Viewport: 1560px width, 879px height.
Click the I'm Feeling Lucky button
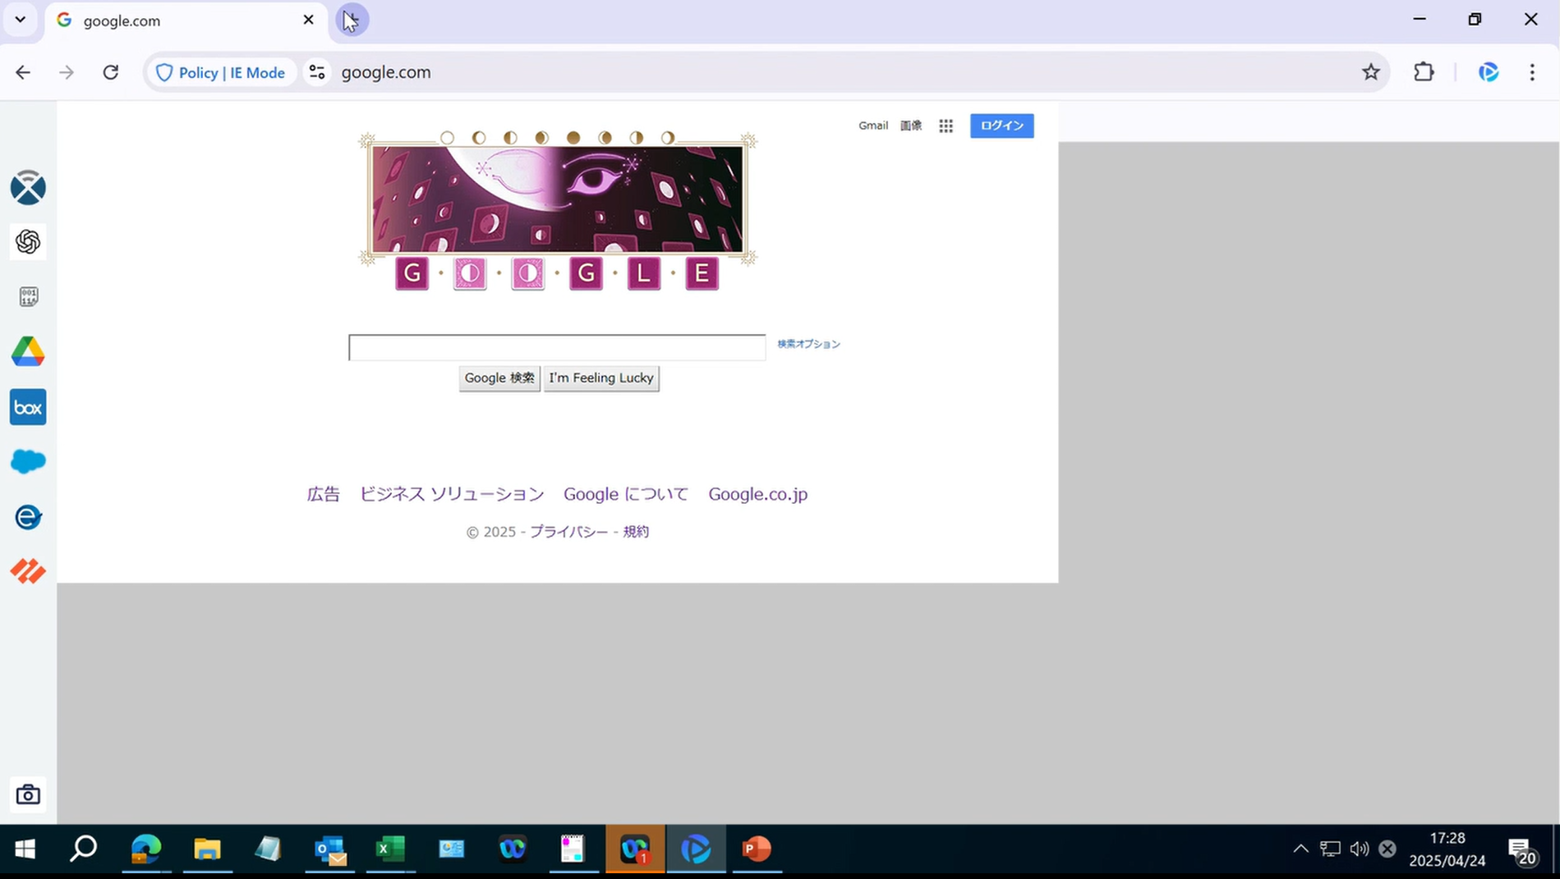[x=601, y=378]
